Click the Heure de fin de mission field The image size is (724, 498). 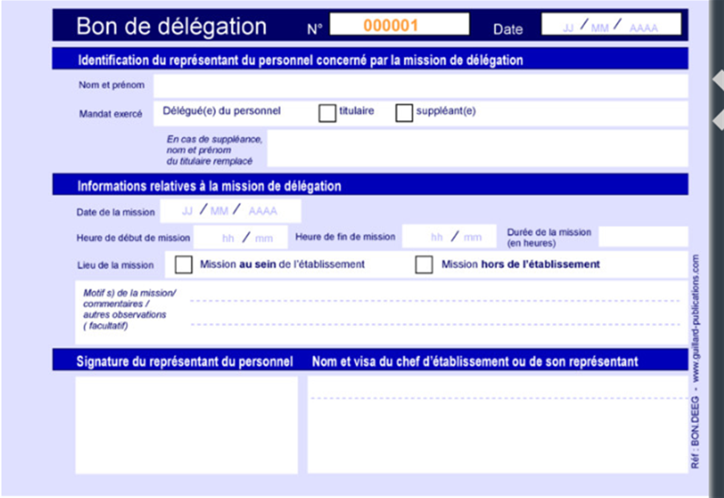tap(449, 237)
